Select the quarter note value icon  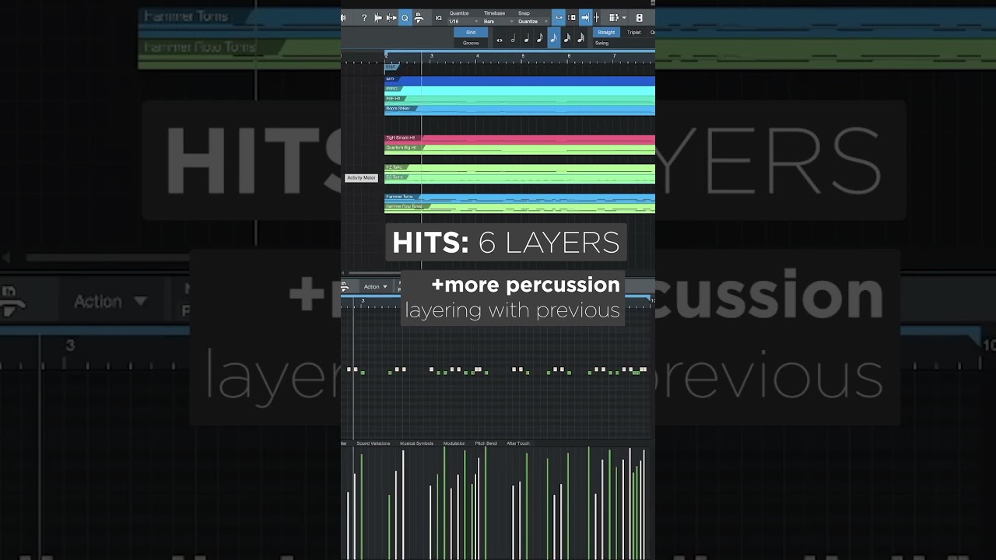click(x=527, y=38)
